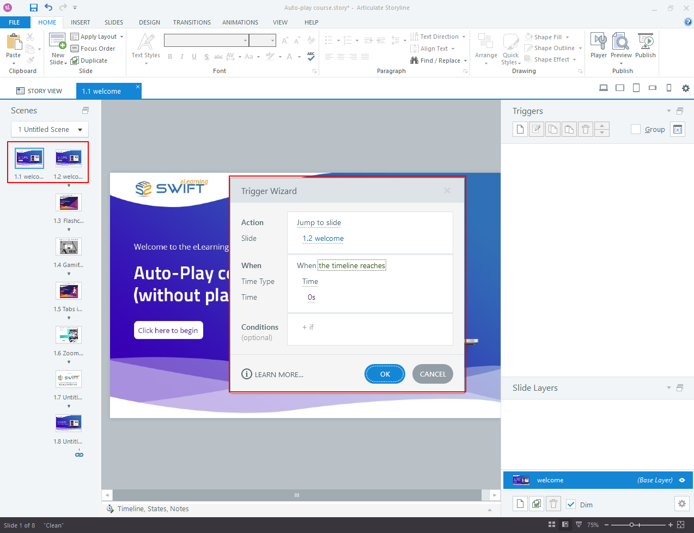
Task: Create a new trigger in Triggers panel
Action: tap(520, 129)
